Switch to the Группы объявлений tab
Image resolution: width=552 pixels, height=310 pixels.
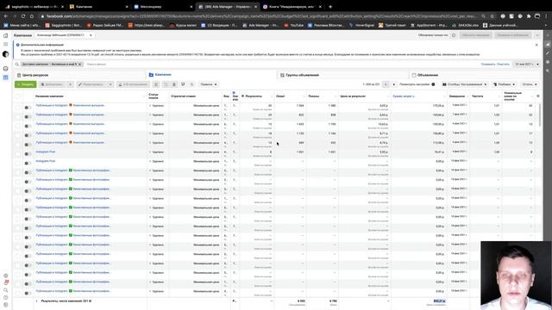click(343, 75)
